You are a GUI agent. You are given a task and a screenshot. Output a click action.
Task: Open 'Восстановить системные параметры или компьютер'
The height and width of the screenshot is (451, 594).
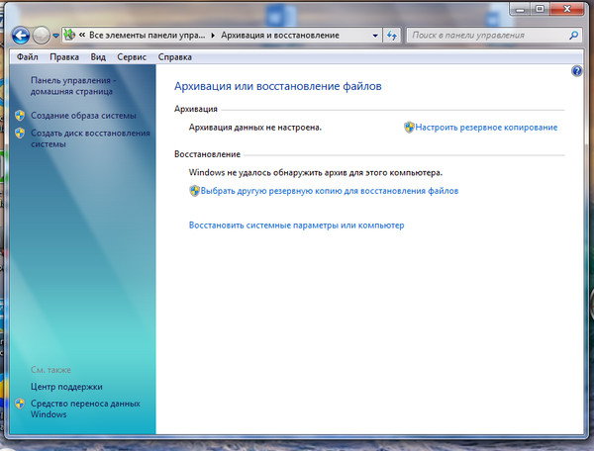[x=297, y=225]
